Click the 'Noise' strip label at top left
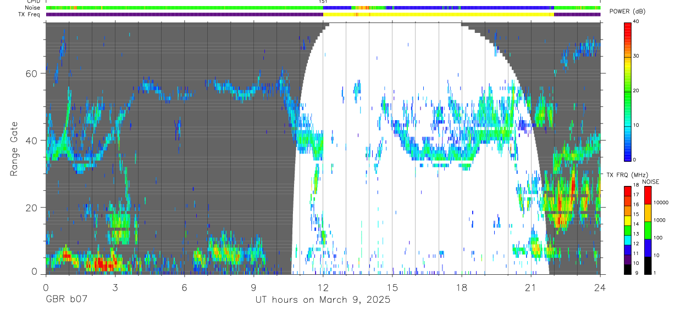Viewport: 675px width, 311px height. click(x=32, y=8)
